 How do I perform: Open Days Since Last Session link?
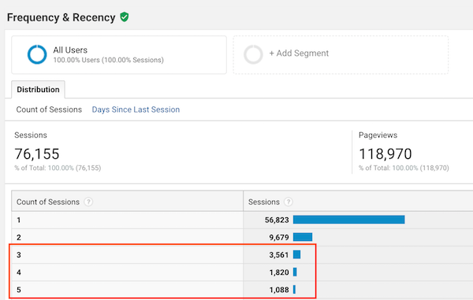[136, 109]
